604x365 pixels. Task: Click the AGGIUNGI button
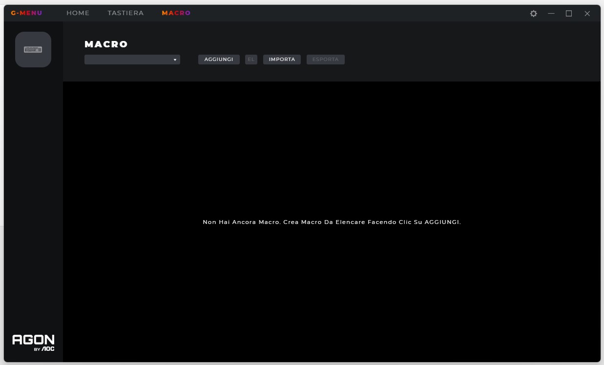[x=219, y=60]
